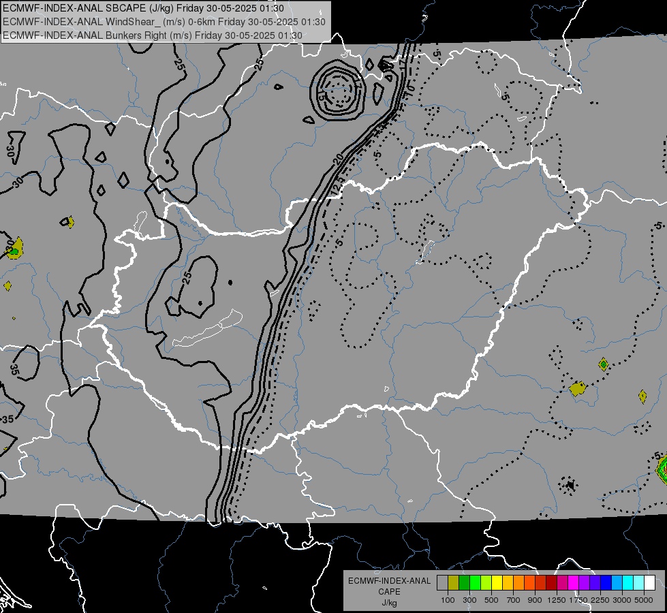Choose the yellow-green CAPE legend swatch
The height and width of the screenshot is (613, 667).
(x=486, y=582)
